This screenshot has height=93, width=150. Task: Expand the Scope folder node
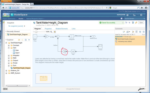pyautogui.click(x=9, y=63)
